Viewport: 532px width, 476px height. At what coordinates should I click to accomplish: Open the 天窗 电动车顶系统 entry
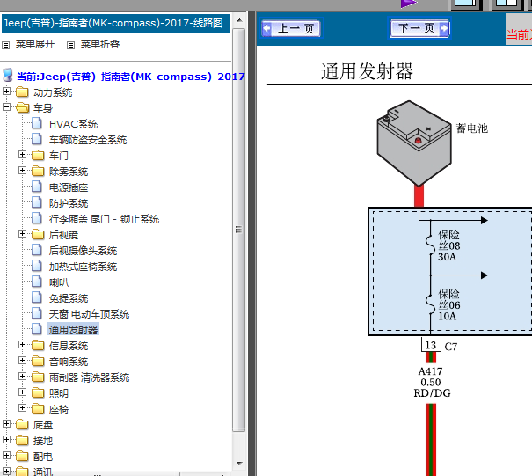[89, 314]
